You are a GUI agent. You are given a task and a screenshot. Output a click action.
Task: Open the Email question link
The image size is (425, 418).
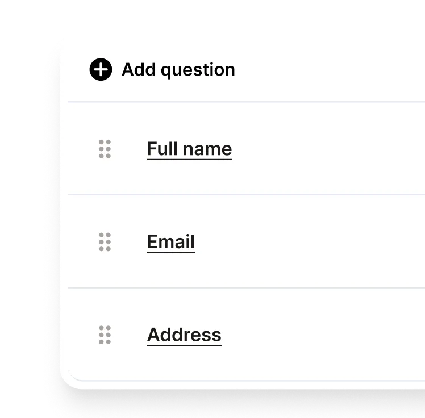[x=170, y=242]
